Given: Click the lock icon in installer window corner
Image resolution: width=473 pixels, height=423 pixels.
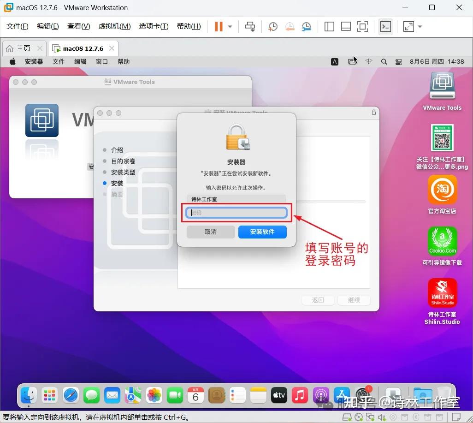Looking at the screenshot, I should [374, 112].
